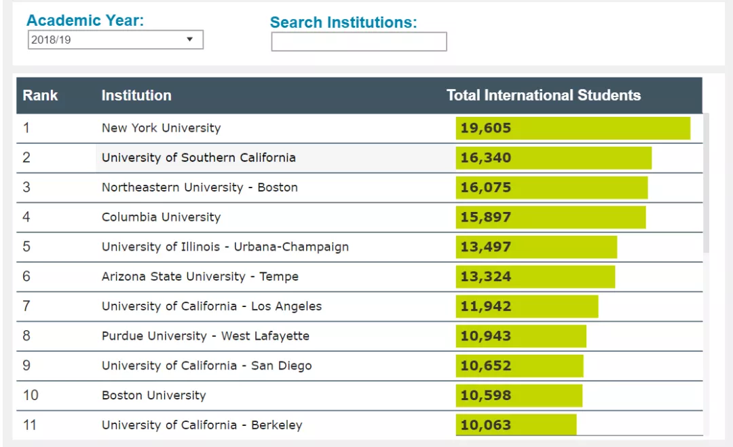Click University of California - Los Angeles
This screenshot has width=733, height=447.
[211, 306]
